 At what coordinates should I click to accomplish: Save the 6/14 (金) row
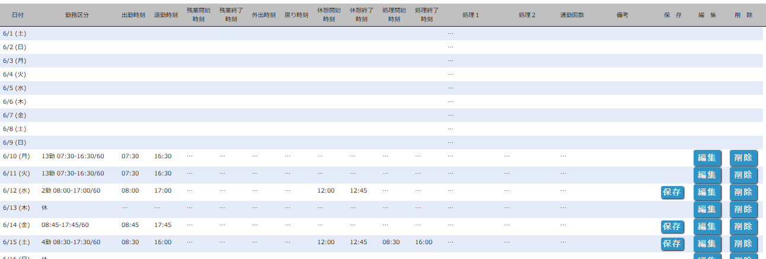(x=672, y=226)
